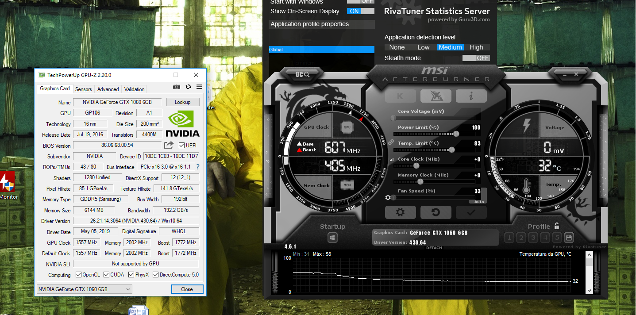Click the Lookup button in GPU-Z
Viewport: 636px width, 315px height.
tap(182, 102)
